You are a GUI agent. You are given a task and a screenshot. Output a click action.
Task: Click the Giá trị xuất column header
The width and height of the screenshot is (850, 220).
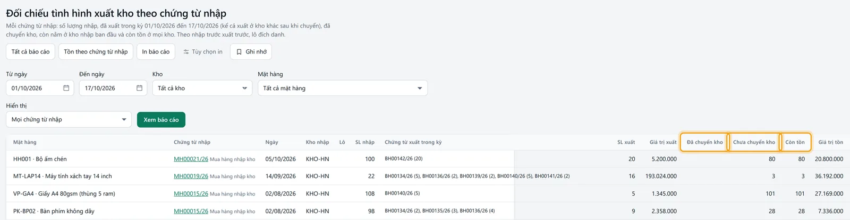tap(663, 142)
